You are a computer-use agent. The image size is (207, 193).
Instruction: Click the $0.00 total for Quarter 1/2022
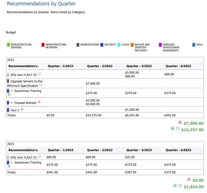(x=50, y=115)
